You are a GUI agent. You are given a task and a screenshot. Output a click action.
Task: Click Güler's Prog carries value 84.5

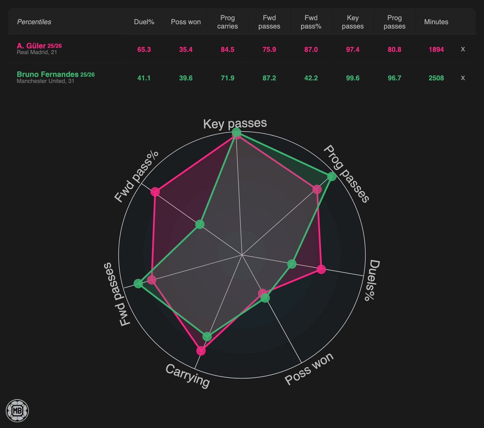[228, 49]
